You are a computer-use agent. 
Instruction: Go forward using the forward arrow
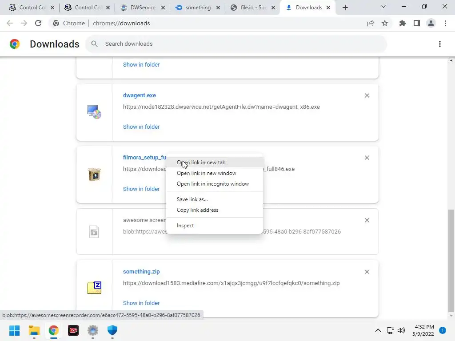[x=24, y=23]
